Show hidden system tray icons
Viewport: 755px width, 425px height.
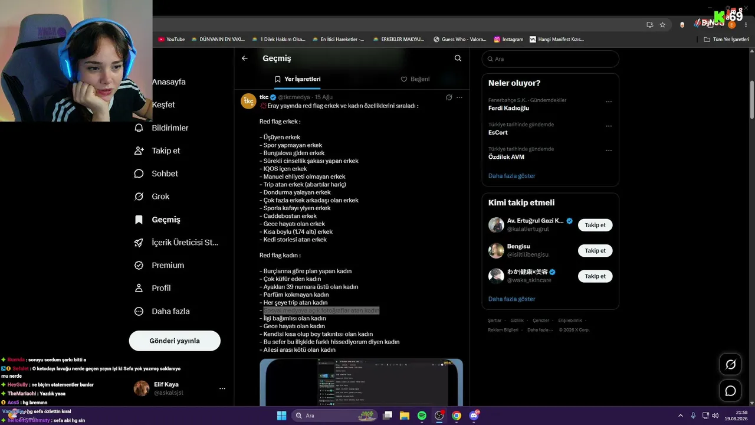[680, 416]
